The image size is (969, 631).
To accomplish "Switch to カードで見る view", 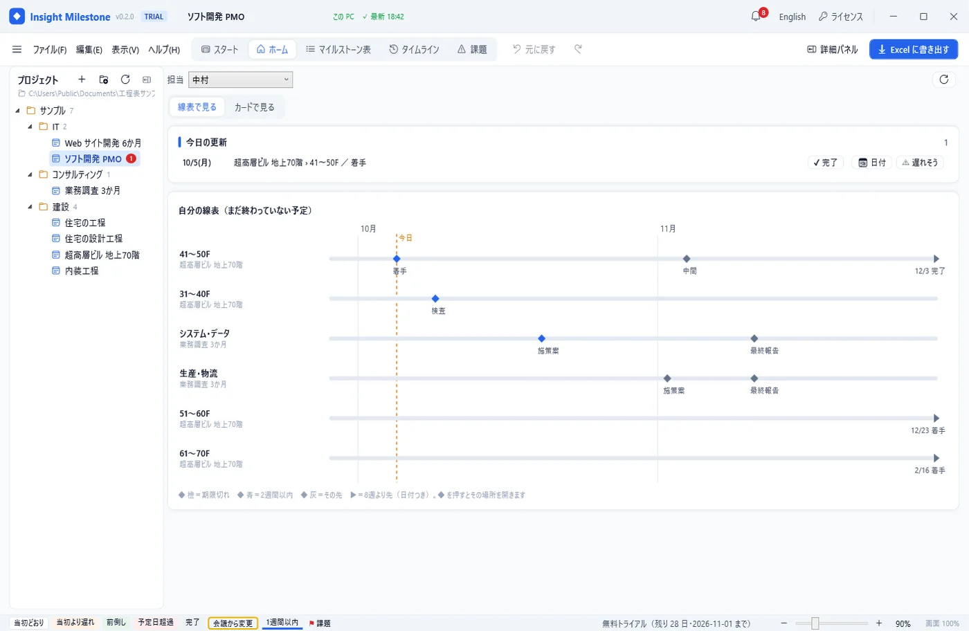I will point(254,107).
